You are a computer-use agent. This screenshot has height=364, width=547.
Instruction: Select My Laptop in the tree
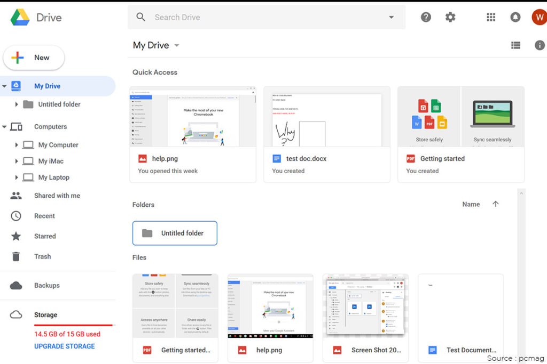click(x=54, y=177)
